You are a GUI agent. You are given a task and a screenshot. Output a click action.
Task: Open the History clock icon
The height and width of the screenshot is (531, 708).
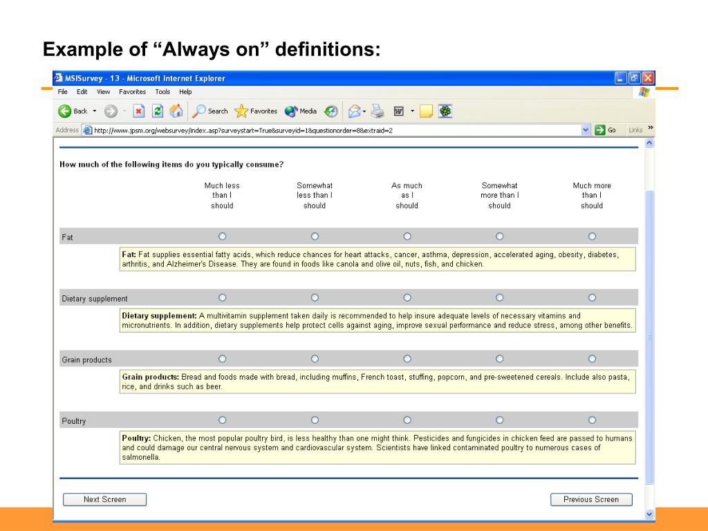coord(331,111)
